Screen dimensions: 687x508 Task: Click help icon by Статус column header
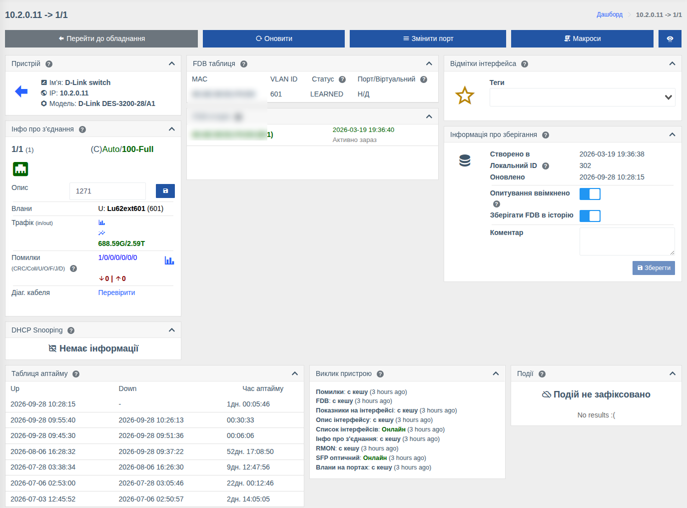[342, 79]
